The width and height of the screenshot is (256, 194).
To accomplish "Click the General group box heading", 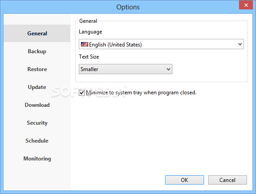I will coord(88,21).
